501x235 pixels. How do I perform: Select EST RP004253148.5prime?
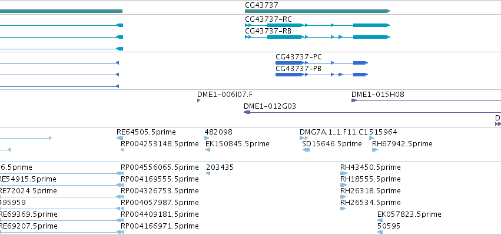click(x=160, y=144)
